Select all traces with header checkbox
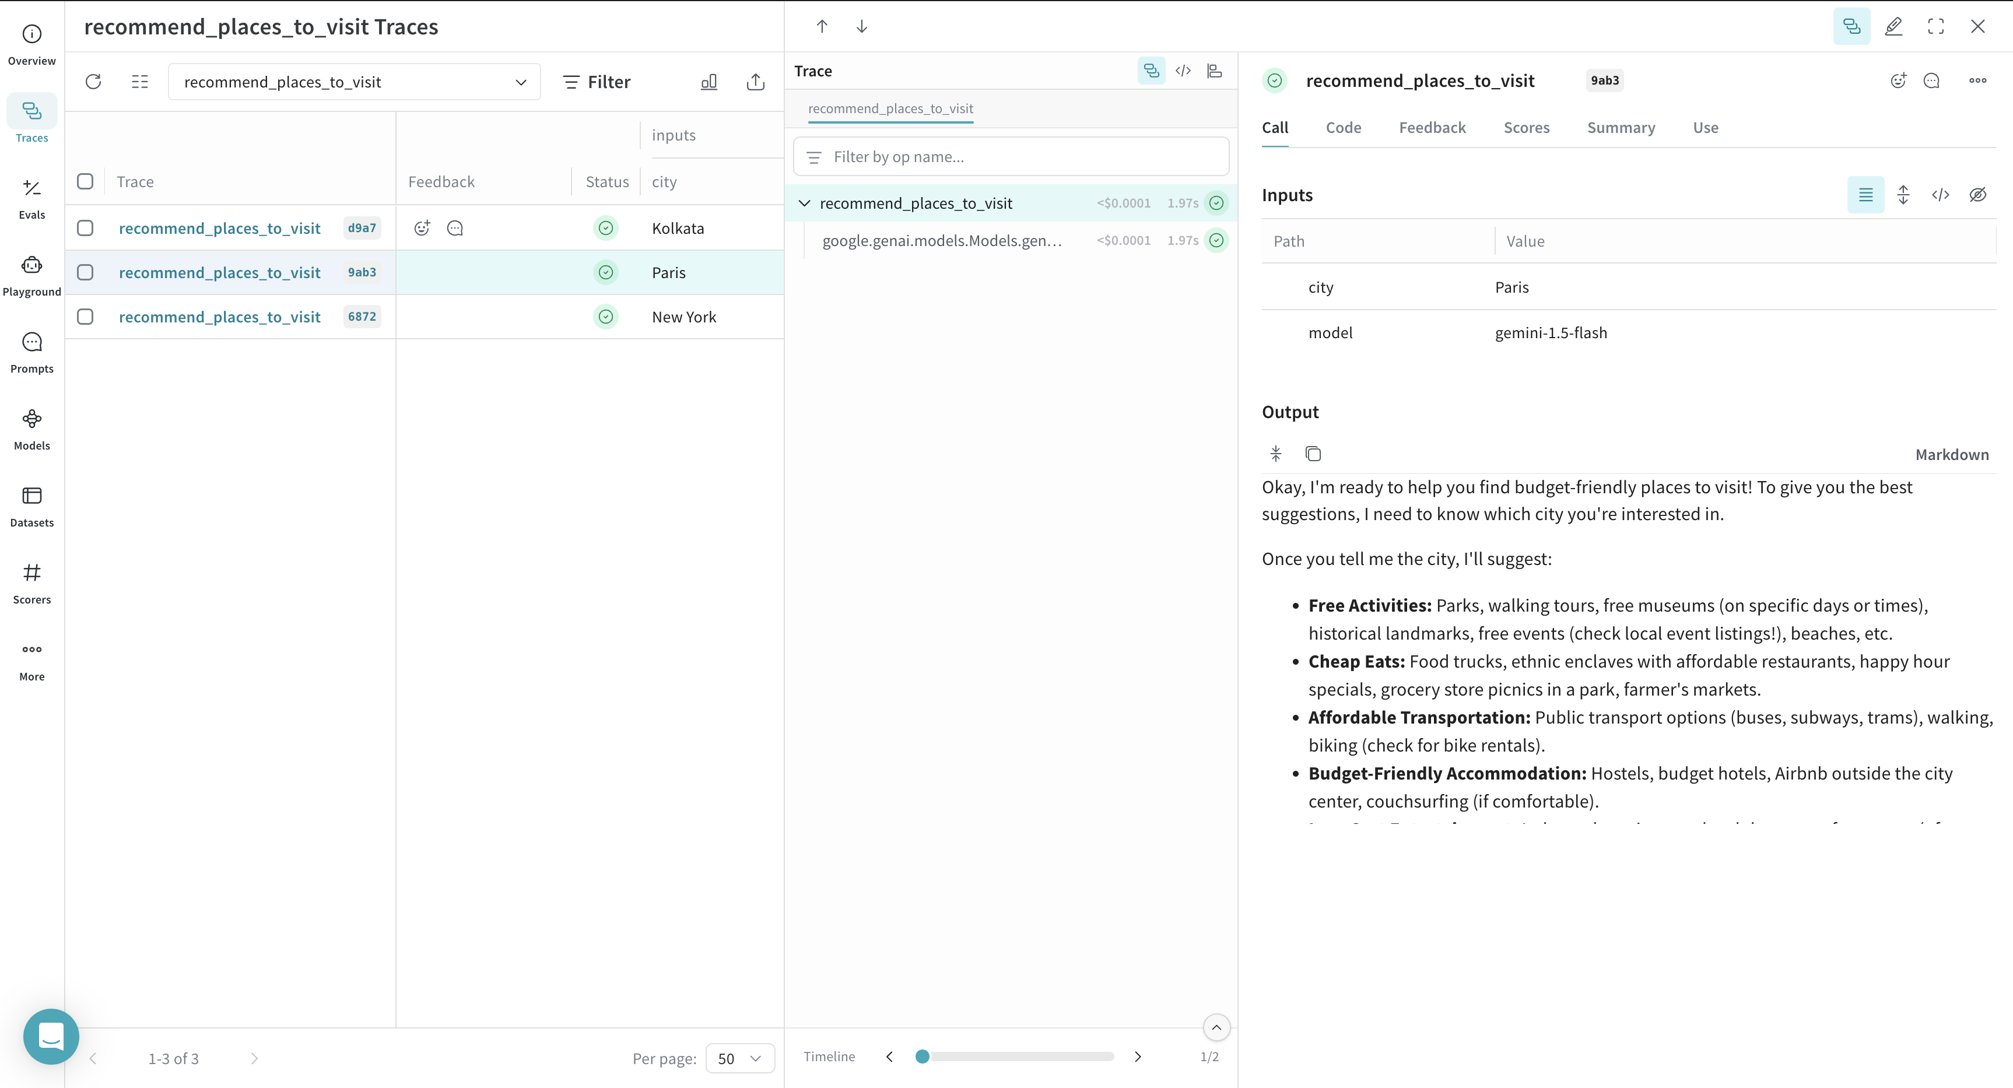This screenshot has height=1088, width=2013. pos(85,181)
